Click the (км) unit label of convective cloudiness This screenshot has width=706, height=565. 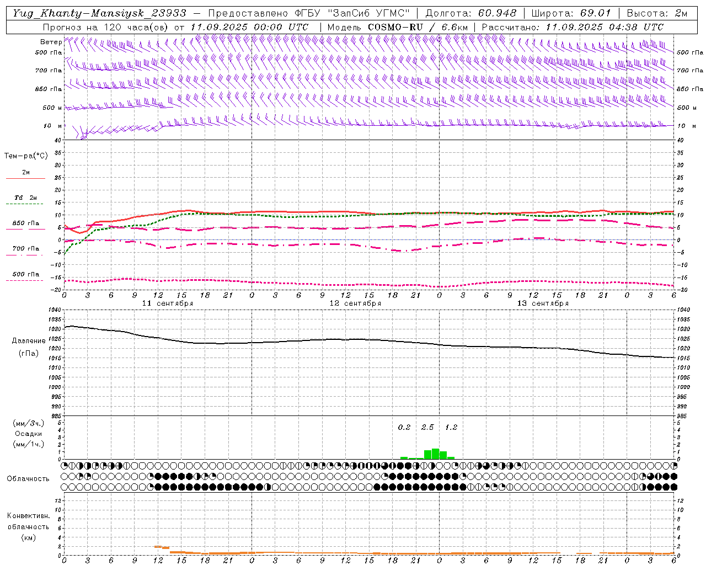tap(28, 537)
